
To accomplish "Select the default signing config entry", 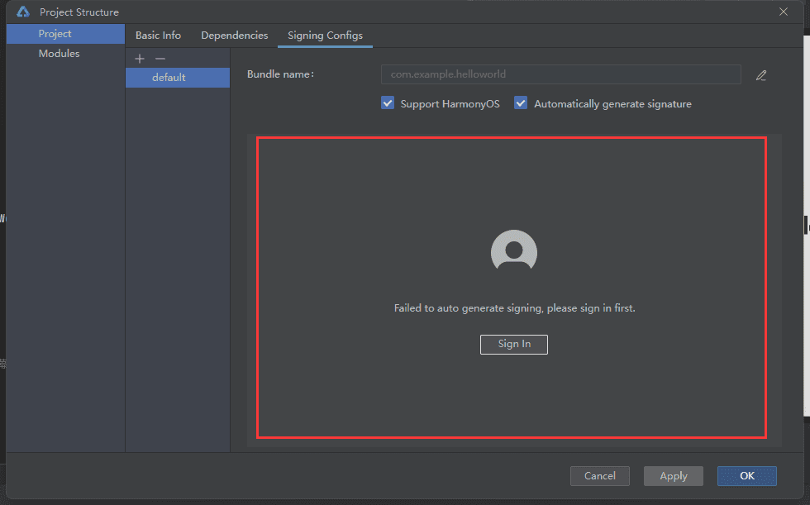I will (178, 78).
